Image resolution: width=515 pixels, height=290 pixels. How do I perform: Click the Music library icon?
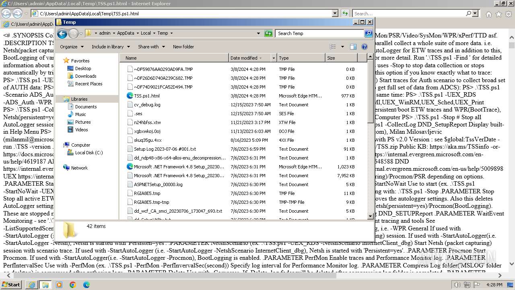click(x=70, y=114)
